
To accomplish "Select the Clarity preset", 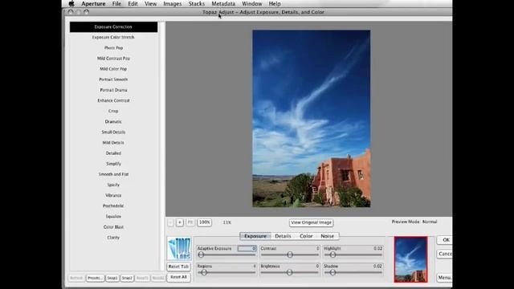I will pyautogui.click(x=113, y=238).
